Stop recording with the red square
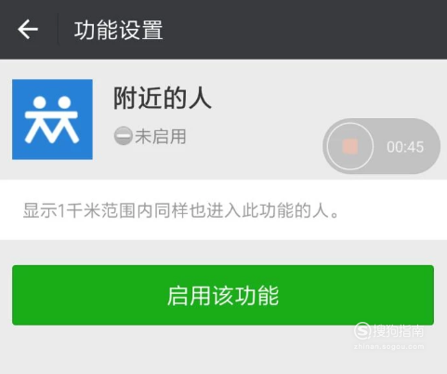This screenshot has width=447, height=374. 350,146
